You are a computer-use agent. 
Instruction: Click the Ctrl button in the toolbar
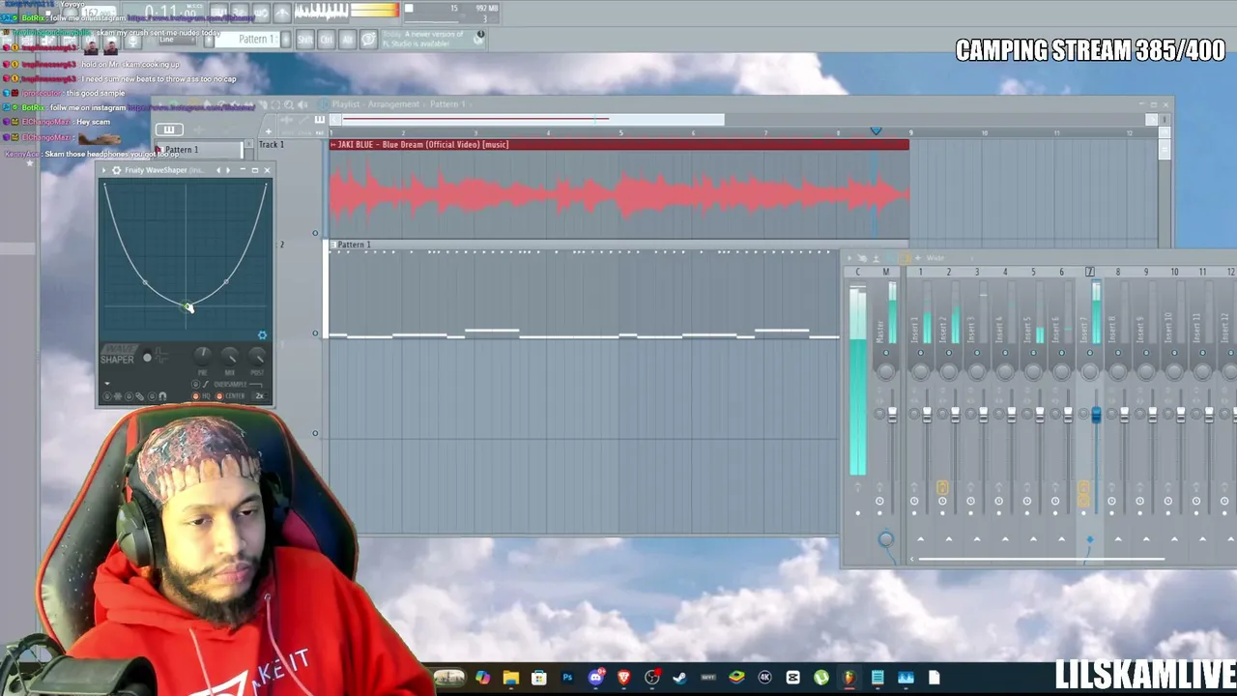tap(327, 40)
